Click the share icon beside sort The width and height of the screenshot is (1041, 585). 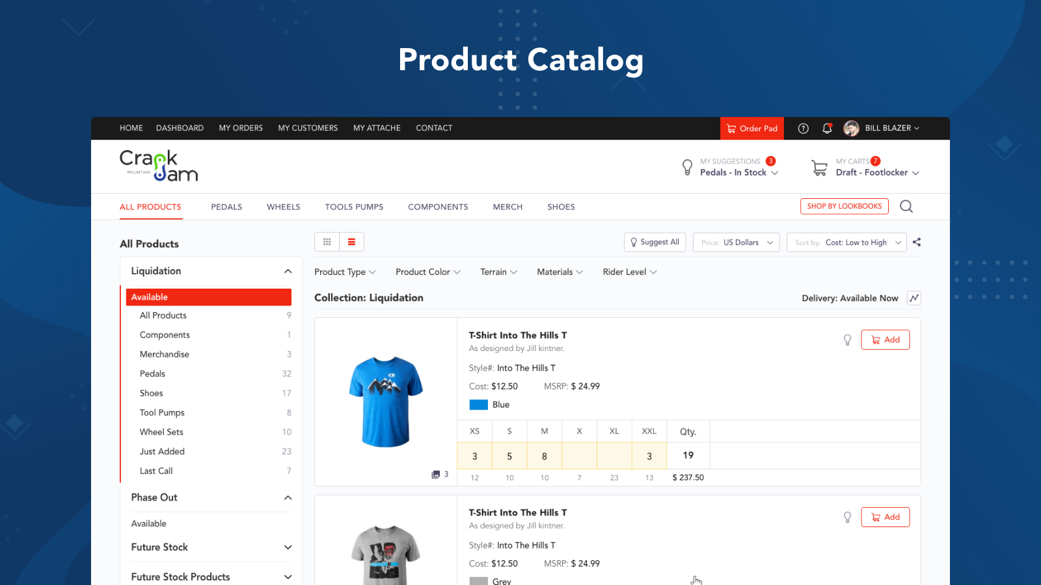tap(917, 242)
